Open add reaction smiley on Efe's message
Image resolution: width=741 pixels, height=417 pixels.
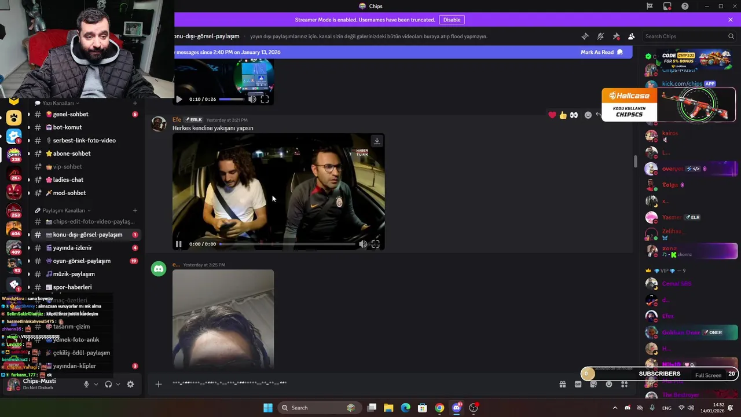pyautogui.click(x=588, y=115)
